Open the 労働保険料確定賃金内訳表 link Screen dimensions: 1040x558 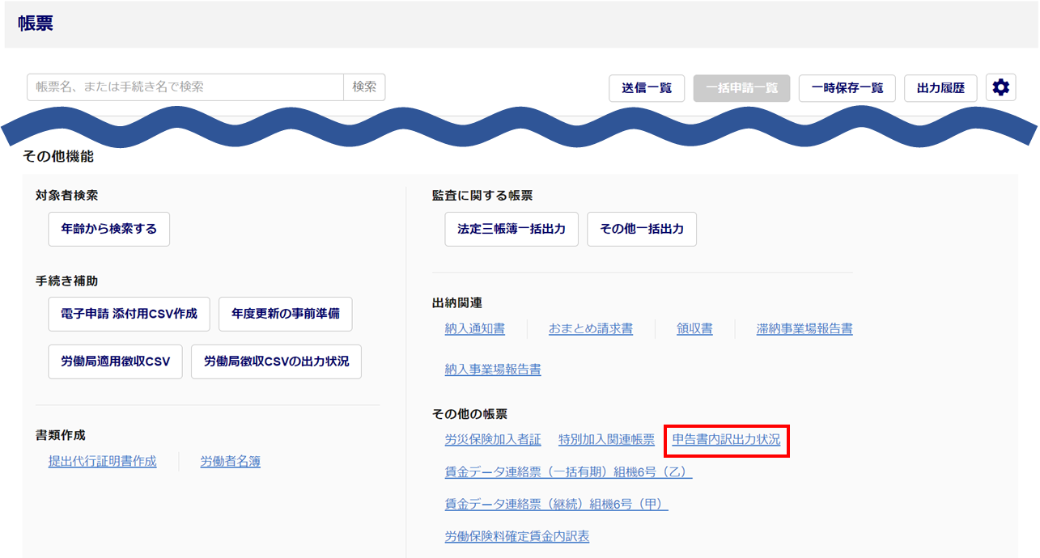(517, 536)
